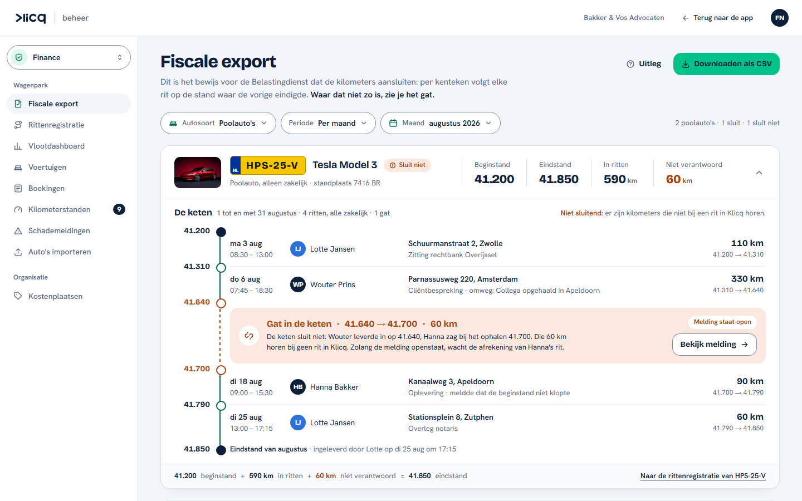Open the Autosoort Poolauto's dropdown

tap(218, 123)
